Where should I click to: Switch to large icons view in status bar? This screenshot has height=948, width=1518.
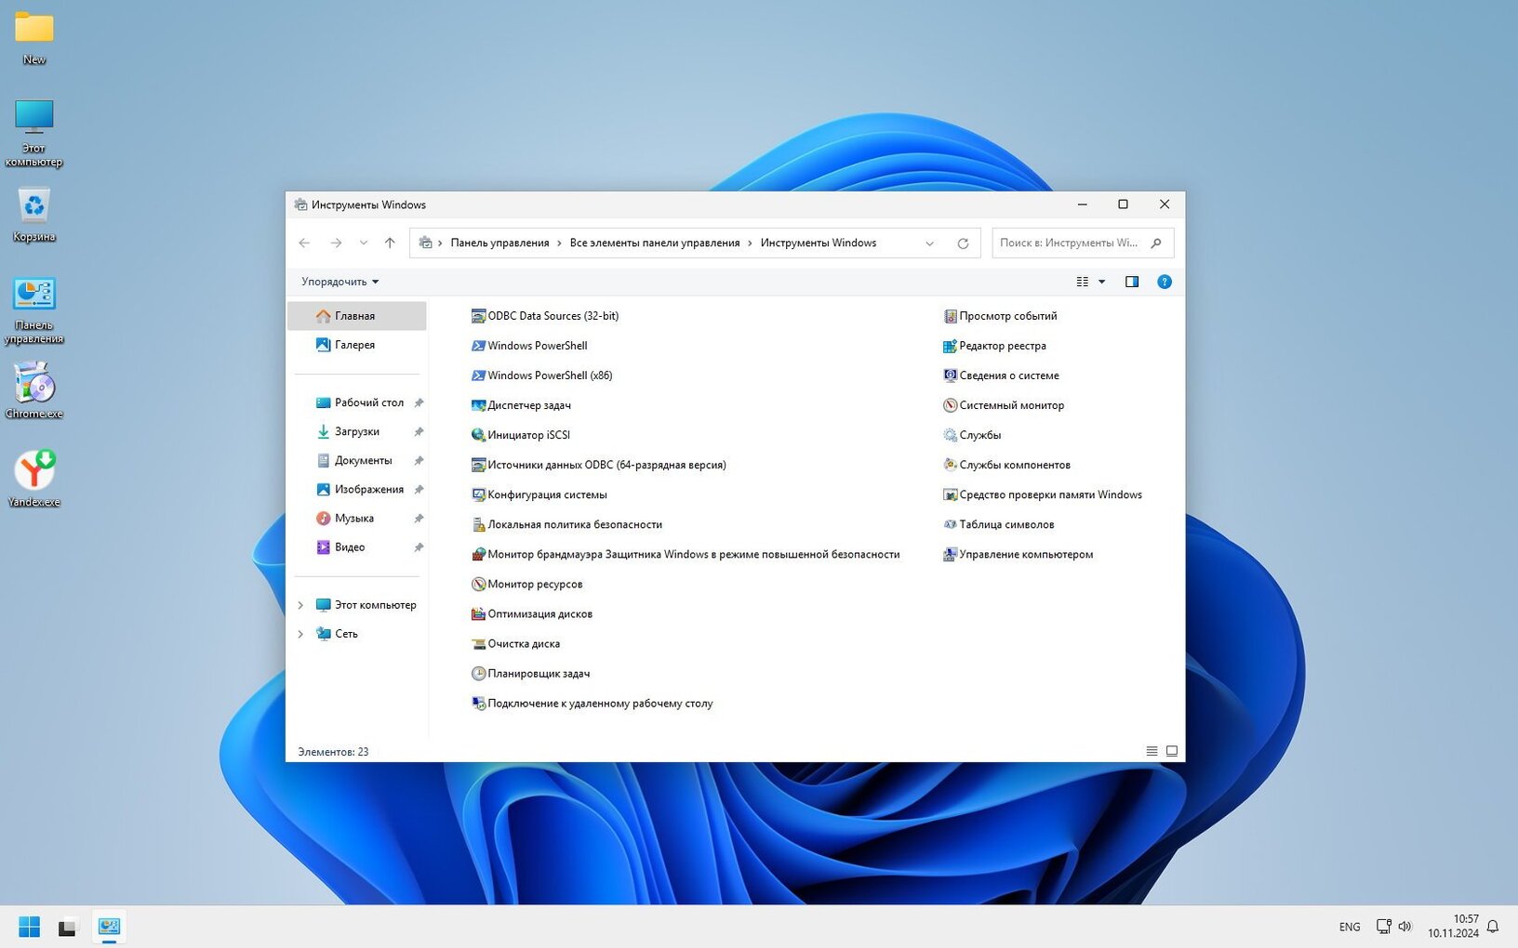[x=1172, y=751]
